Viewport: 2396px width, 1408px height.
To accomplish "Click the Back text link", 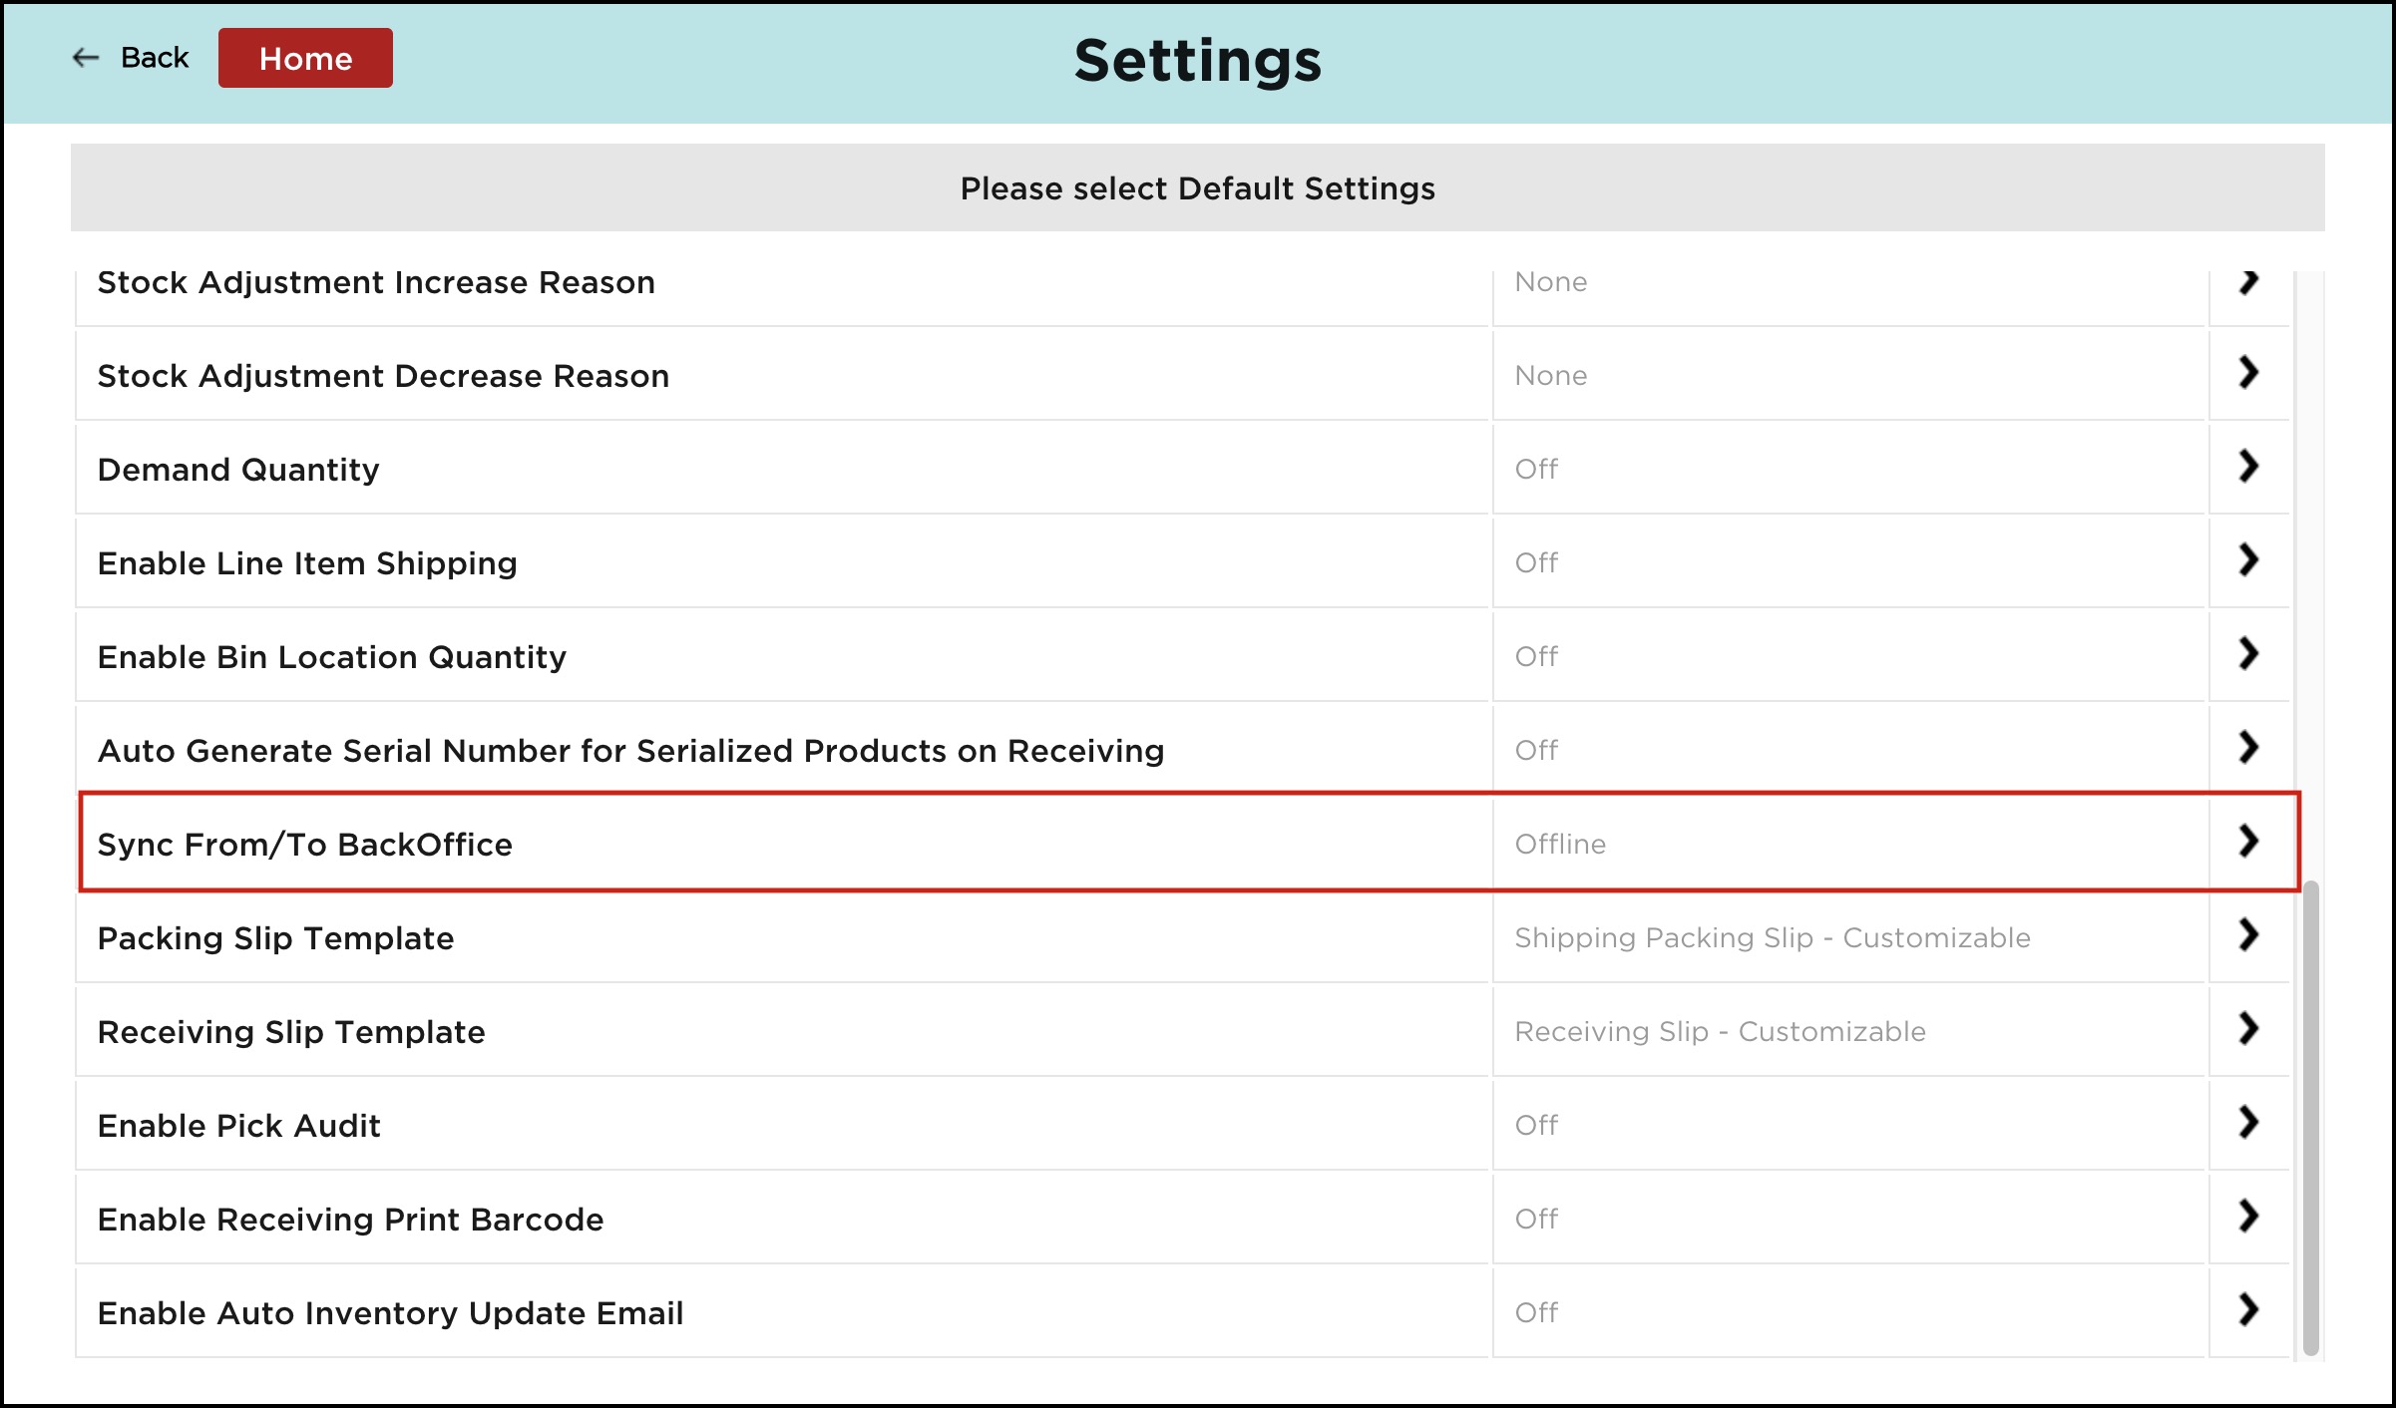I will tap(155, 58).
